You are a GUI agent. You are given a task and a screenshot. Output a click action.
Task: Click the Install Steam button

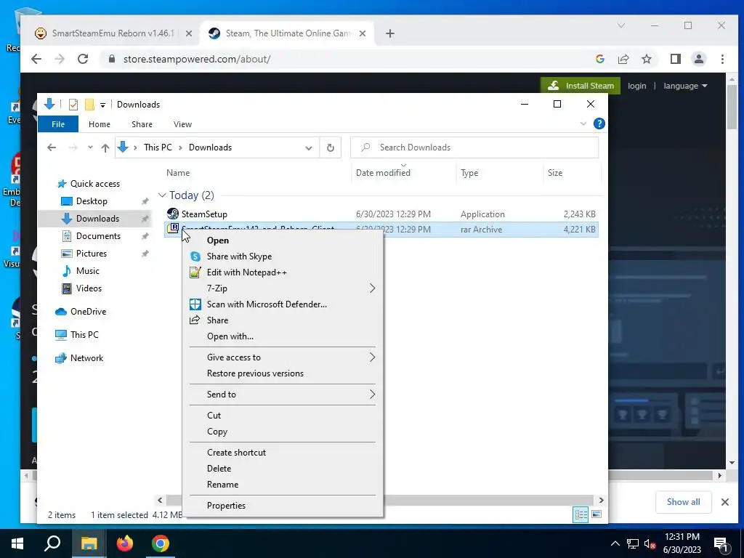pyautogui.click(x=581, y=86)
